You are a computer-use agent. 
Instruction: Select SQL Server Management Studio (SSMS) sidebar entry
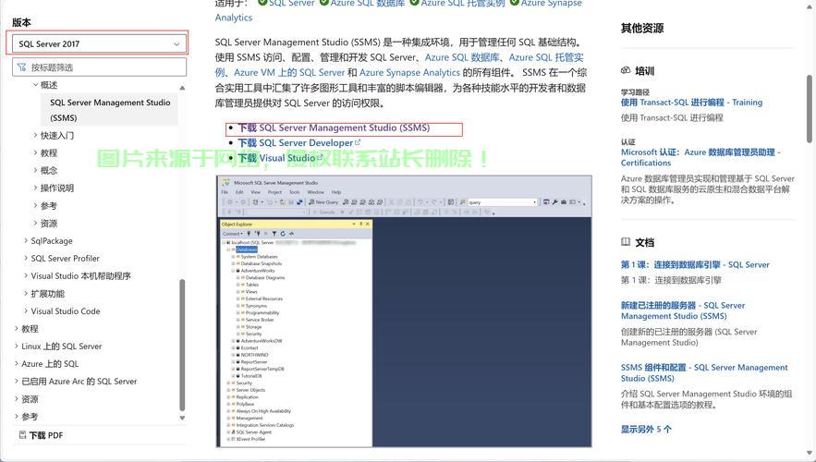(110, 110)
